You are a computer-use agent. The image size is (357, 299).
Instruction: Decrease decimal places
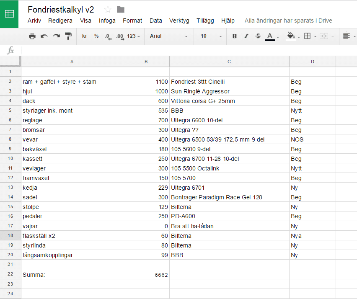108,36
